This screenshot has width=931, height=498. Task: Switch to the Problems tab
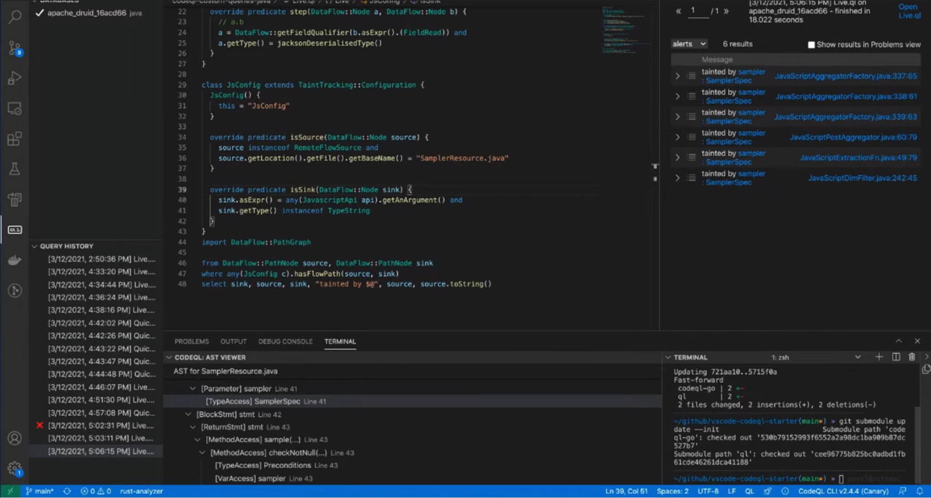191,341
